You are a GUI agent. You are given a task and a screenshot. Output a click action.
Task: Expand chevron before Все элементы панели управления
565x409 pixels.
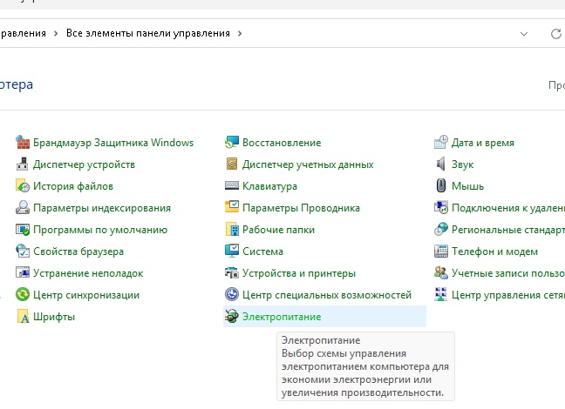(x=56, y=33)
